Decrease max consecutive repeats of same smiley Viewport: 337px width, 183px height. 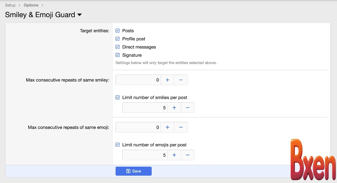tap(181, 80)
